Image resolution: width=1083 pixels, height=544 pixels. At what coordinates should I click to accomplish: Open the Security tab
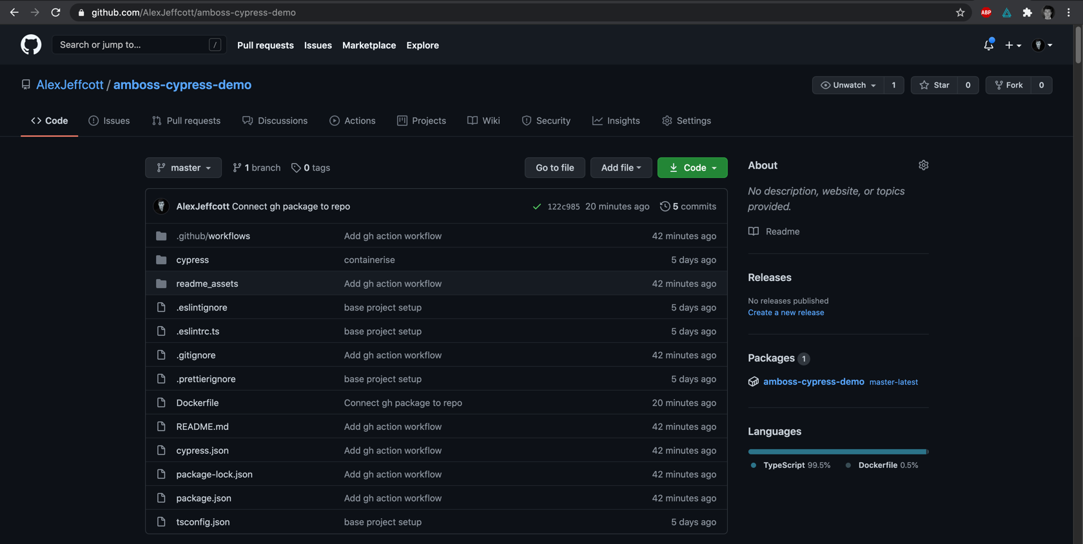[546, 121]
